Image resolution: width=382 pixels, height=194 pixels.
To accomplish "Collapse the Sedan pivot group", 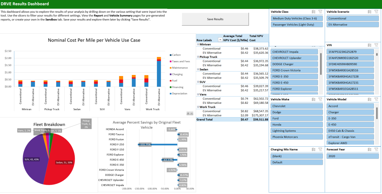I will click(198, 69).
